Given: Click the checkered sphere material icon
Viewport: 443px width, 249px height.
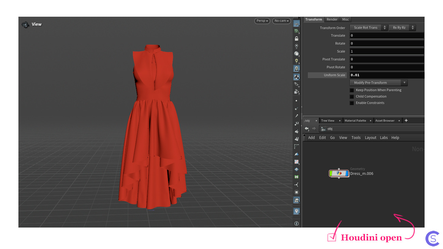Looking at the screenshot, I should [296, 77].
